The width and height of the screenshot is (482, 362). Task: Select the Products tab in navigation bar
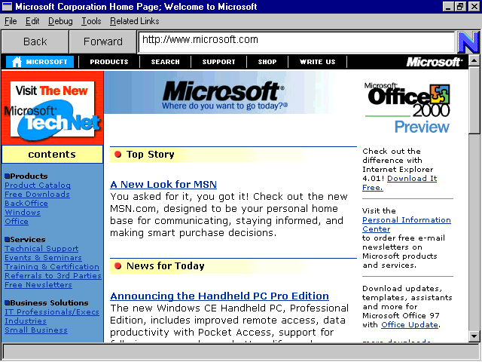click(x=109, y=62)
